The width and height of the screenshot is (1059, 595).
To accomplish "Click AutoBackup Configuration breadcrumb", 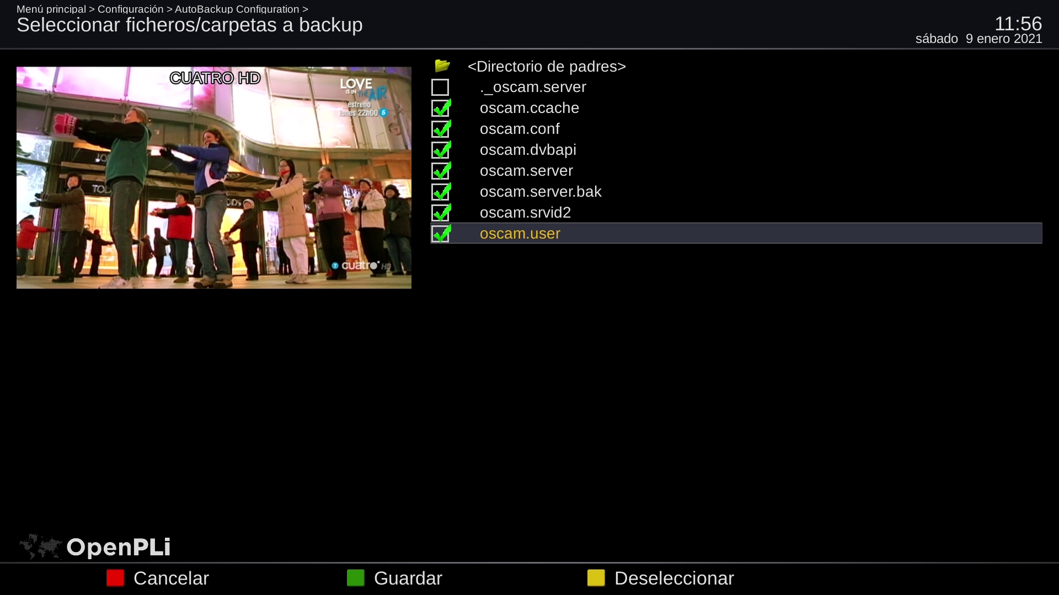I will point(237,9).
